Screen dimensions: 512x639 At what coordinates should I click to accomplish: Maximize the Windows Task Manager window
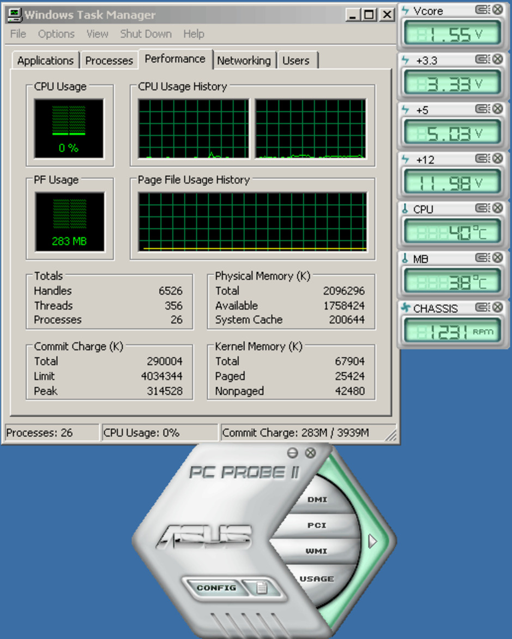pos(369,15)
